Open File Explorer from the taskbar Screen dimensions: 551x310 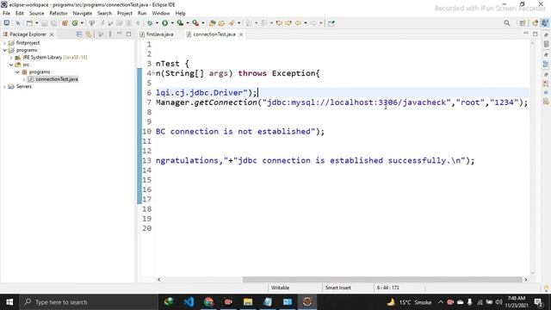(248, 302)
